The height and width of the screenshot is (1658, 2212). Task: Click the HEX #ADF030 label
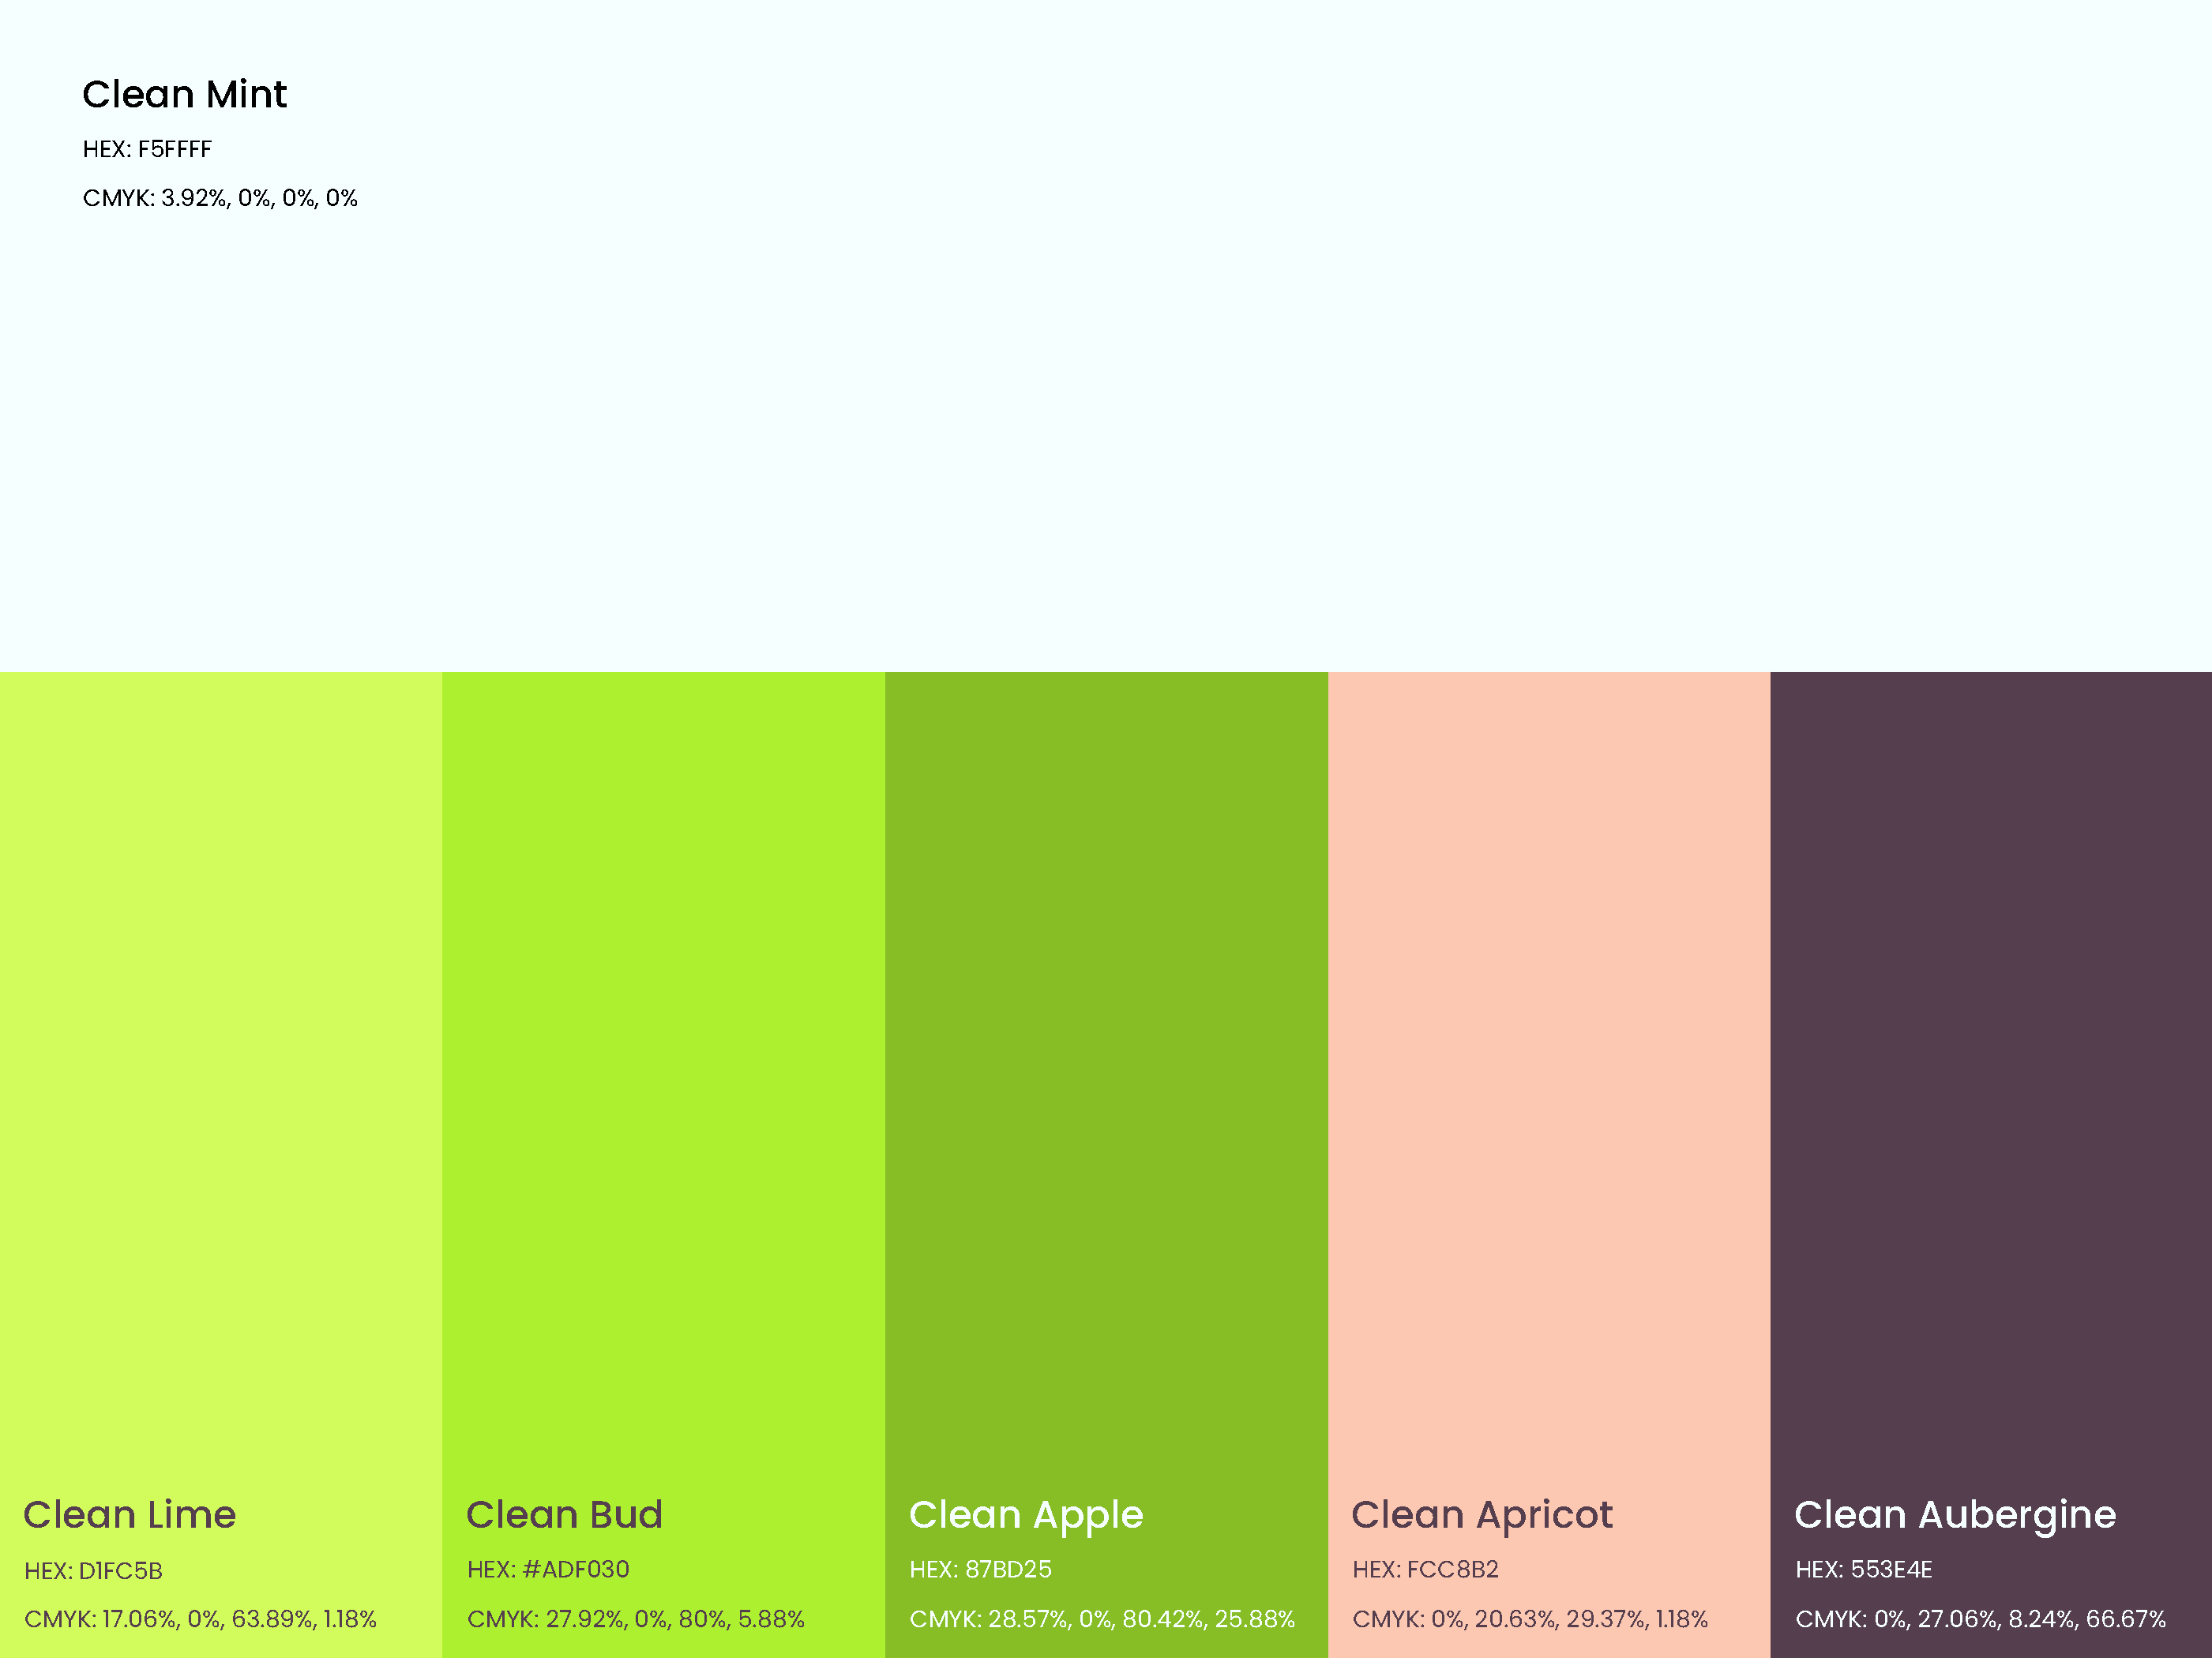548,1570
